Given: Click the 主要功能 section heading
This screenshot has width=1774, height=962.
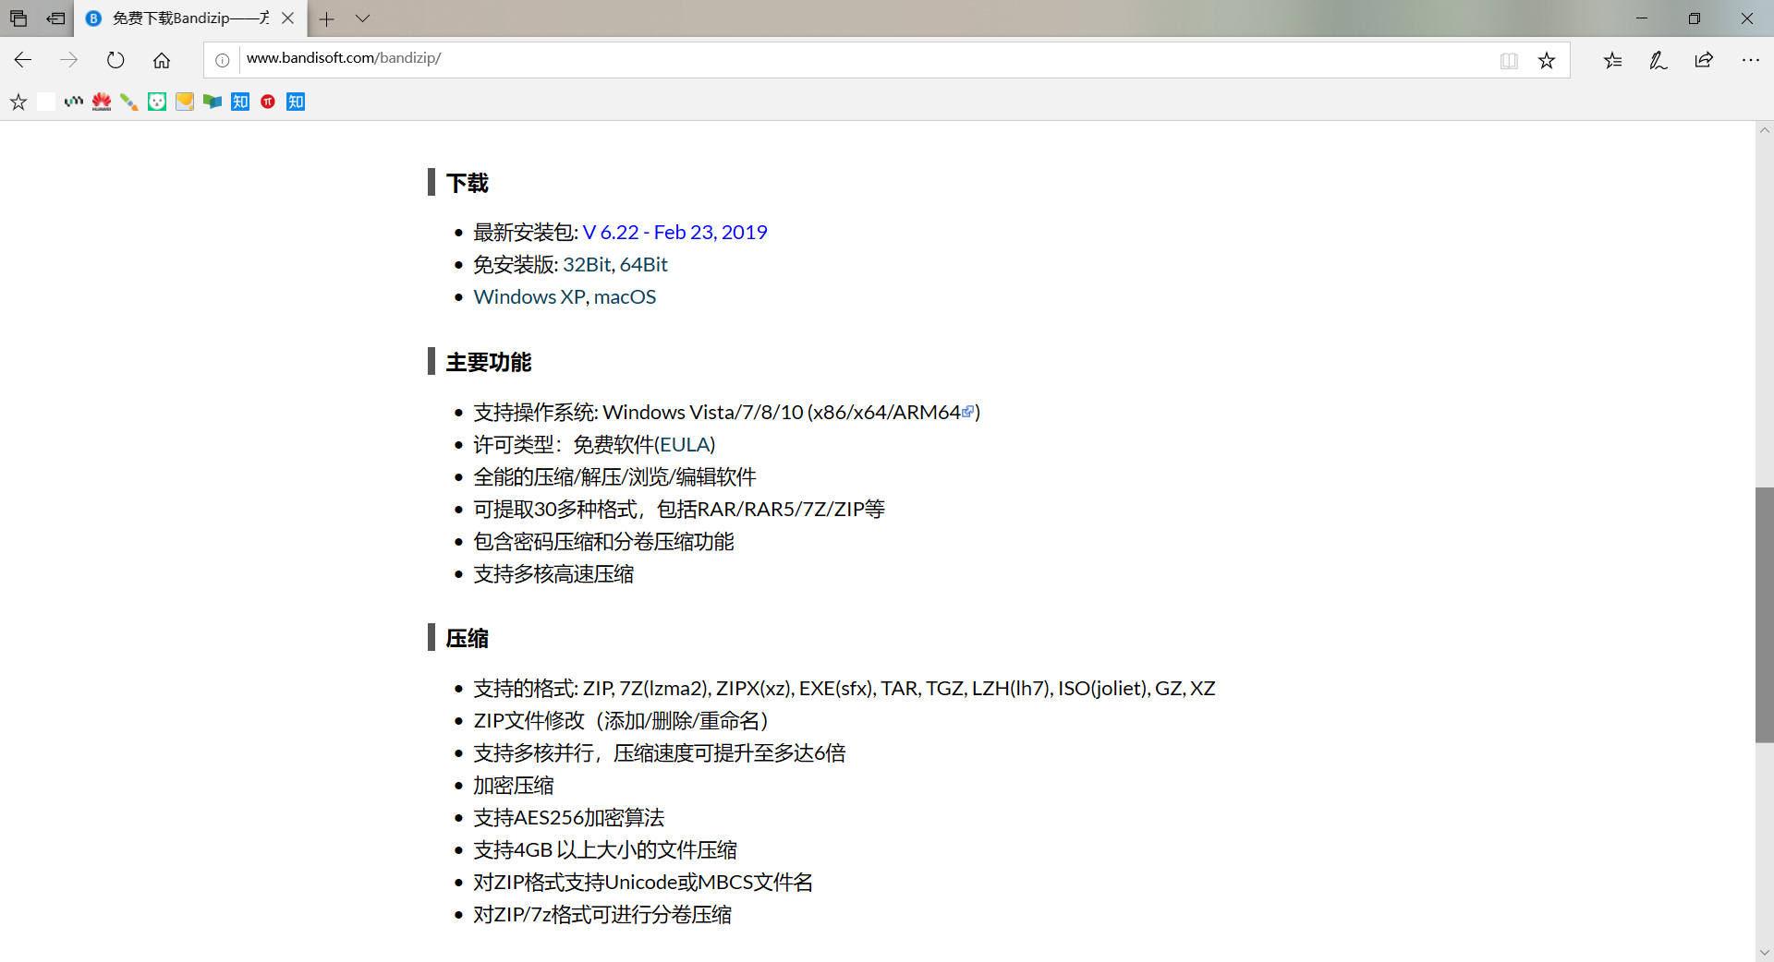Looking at the screenshot, I should tap(489, 362).
